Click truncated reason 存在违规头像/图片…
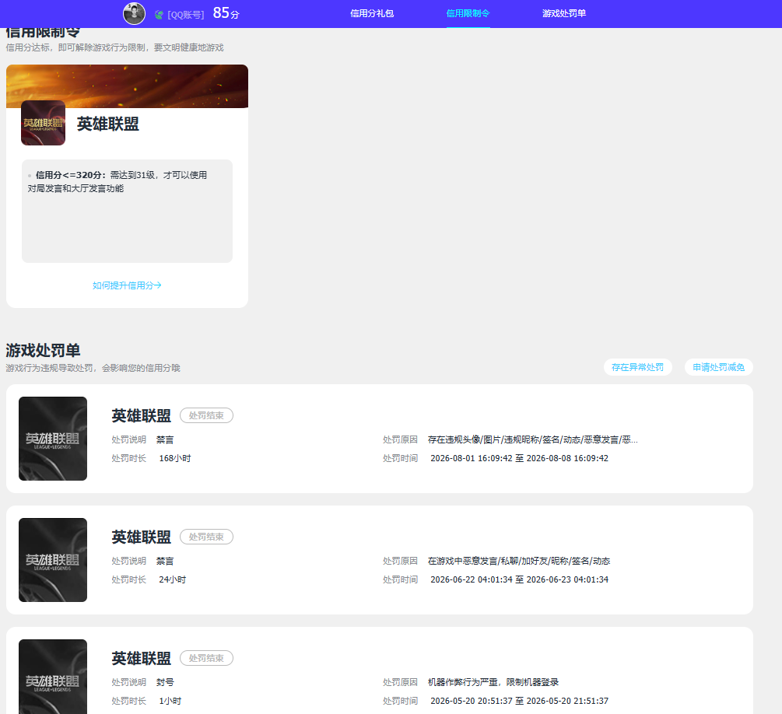 point(533,439)
